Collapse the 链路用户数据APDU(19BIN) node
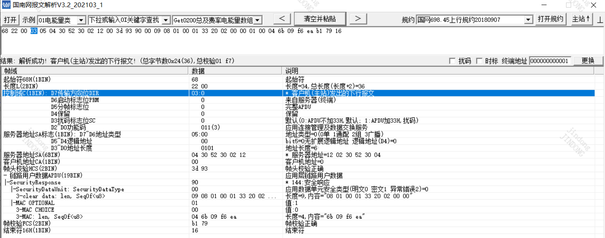The width and height of the screenshot is (605, 238). [x=5, y=175]
